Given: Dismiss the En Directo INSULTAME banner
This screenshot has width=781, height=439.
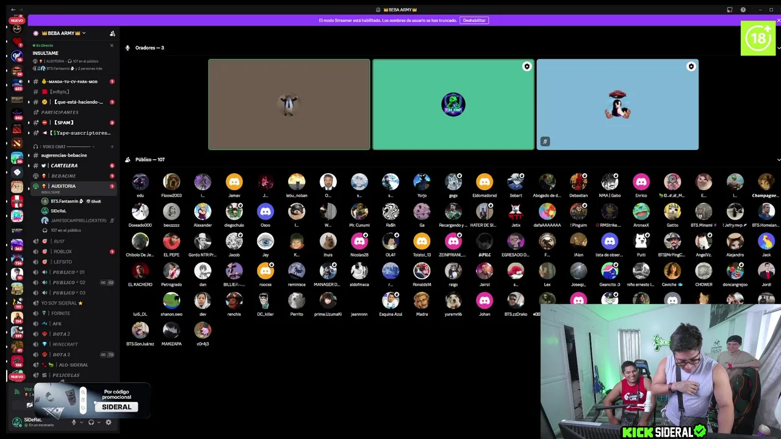Looking at the screenshot, I should 112,46.
